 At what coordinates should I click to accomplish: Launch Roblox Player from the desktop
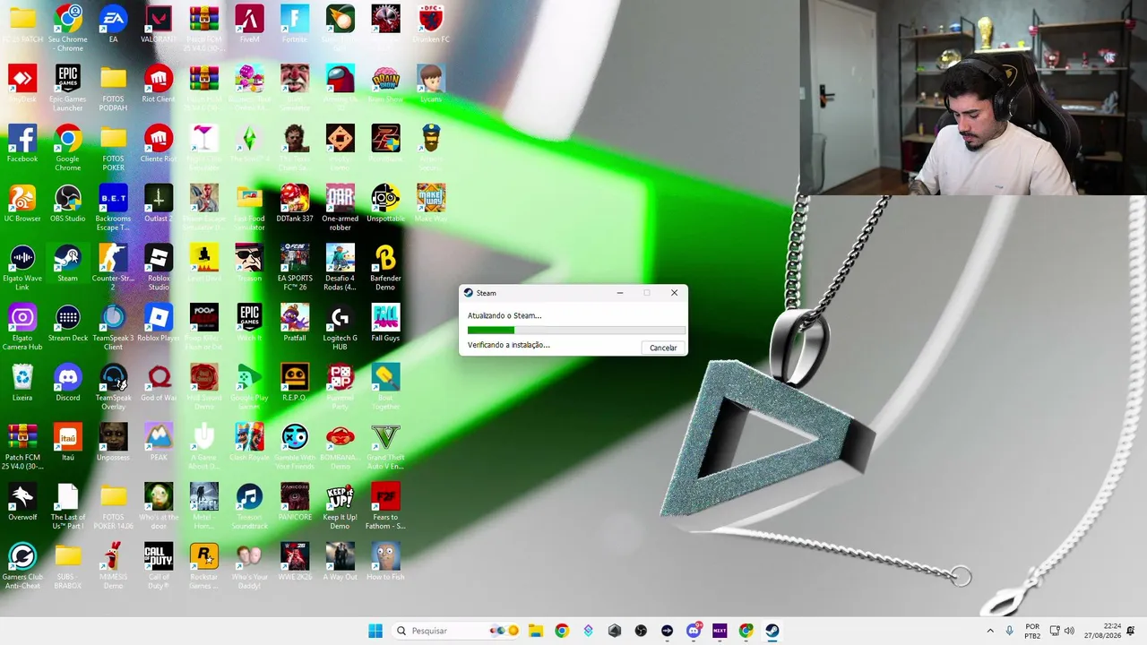159,323
